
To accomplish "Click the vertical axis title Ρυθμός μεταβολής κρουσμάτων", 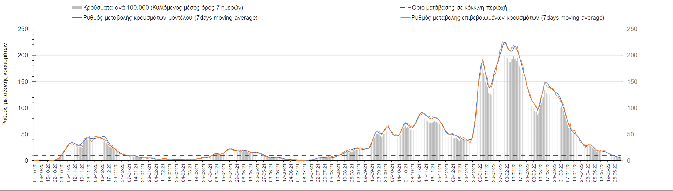I will (5, 84).
